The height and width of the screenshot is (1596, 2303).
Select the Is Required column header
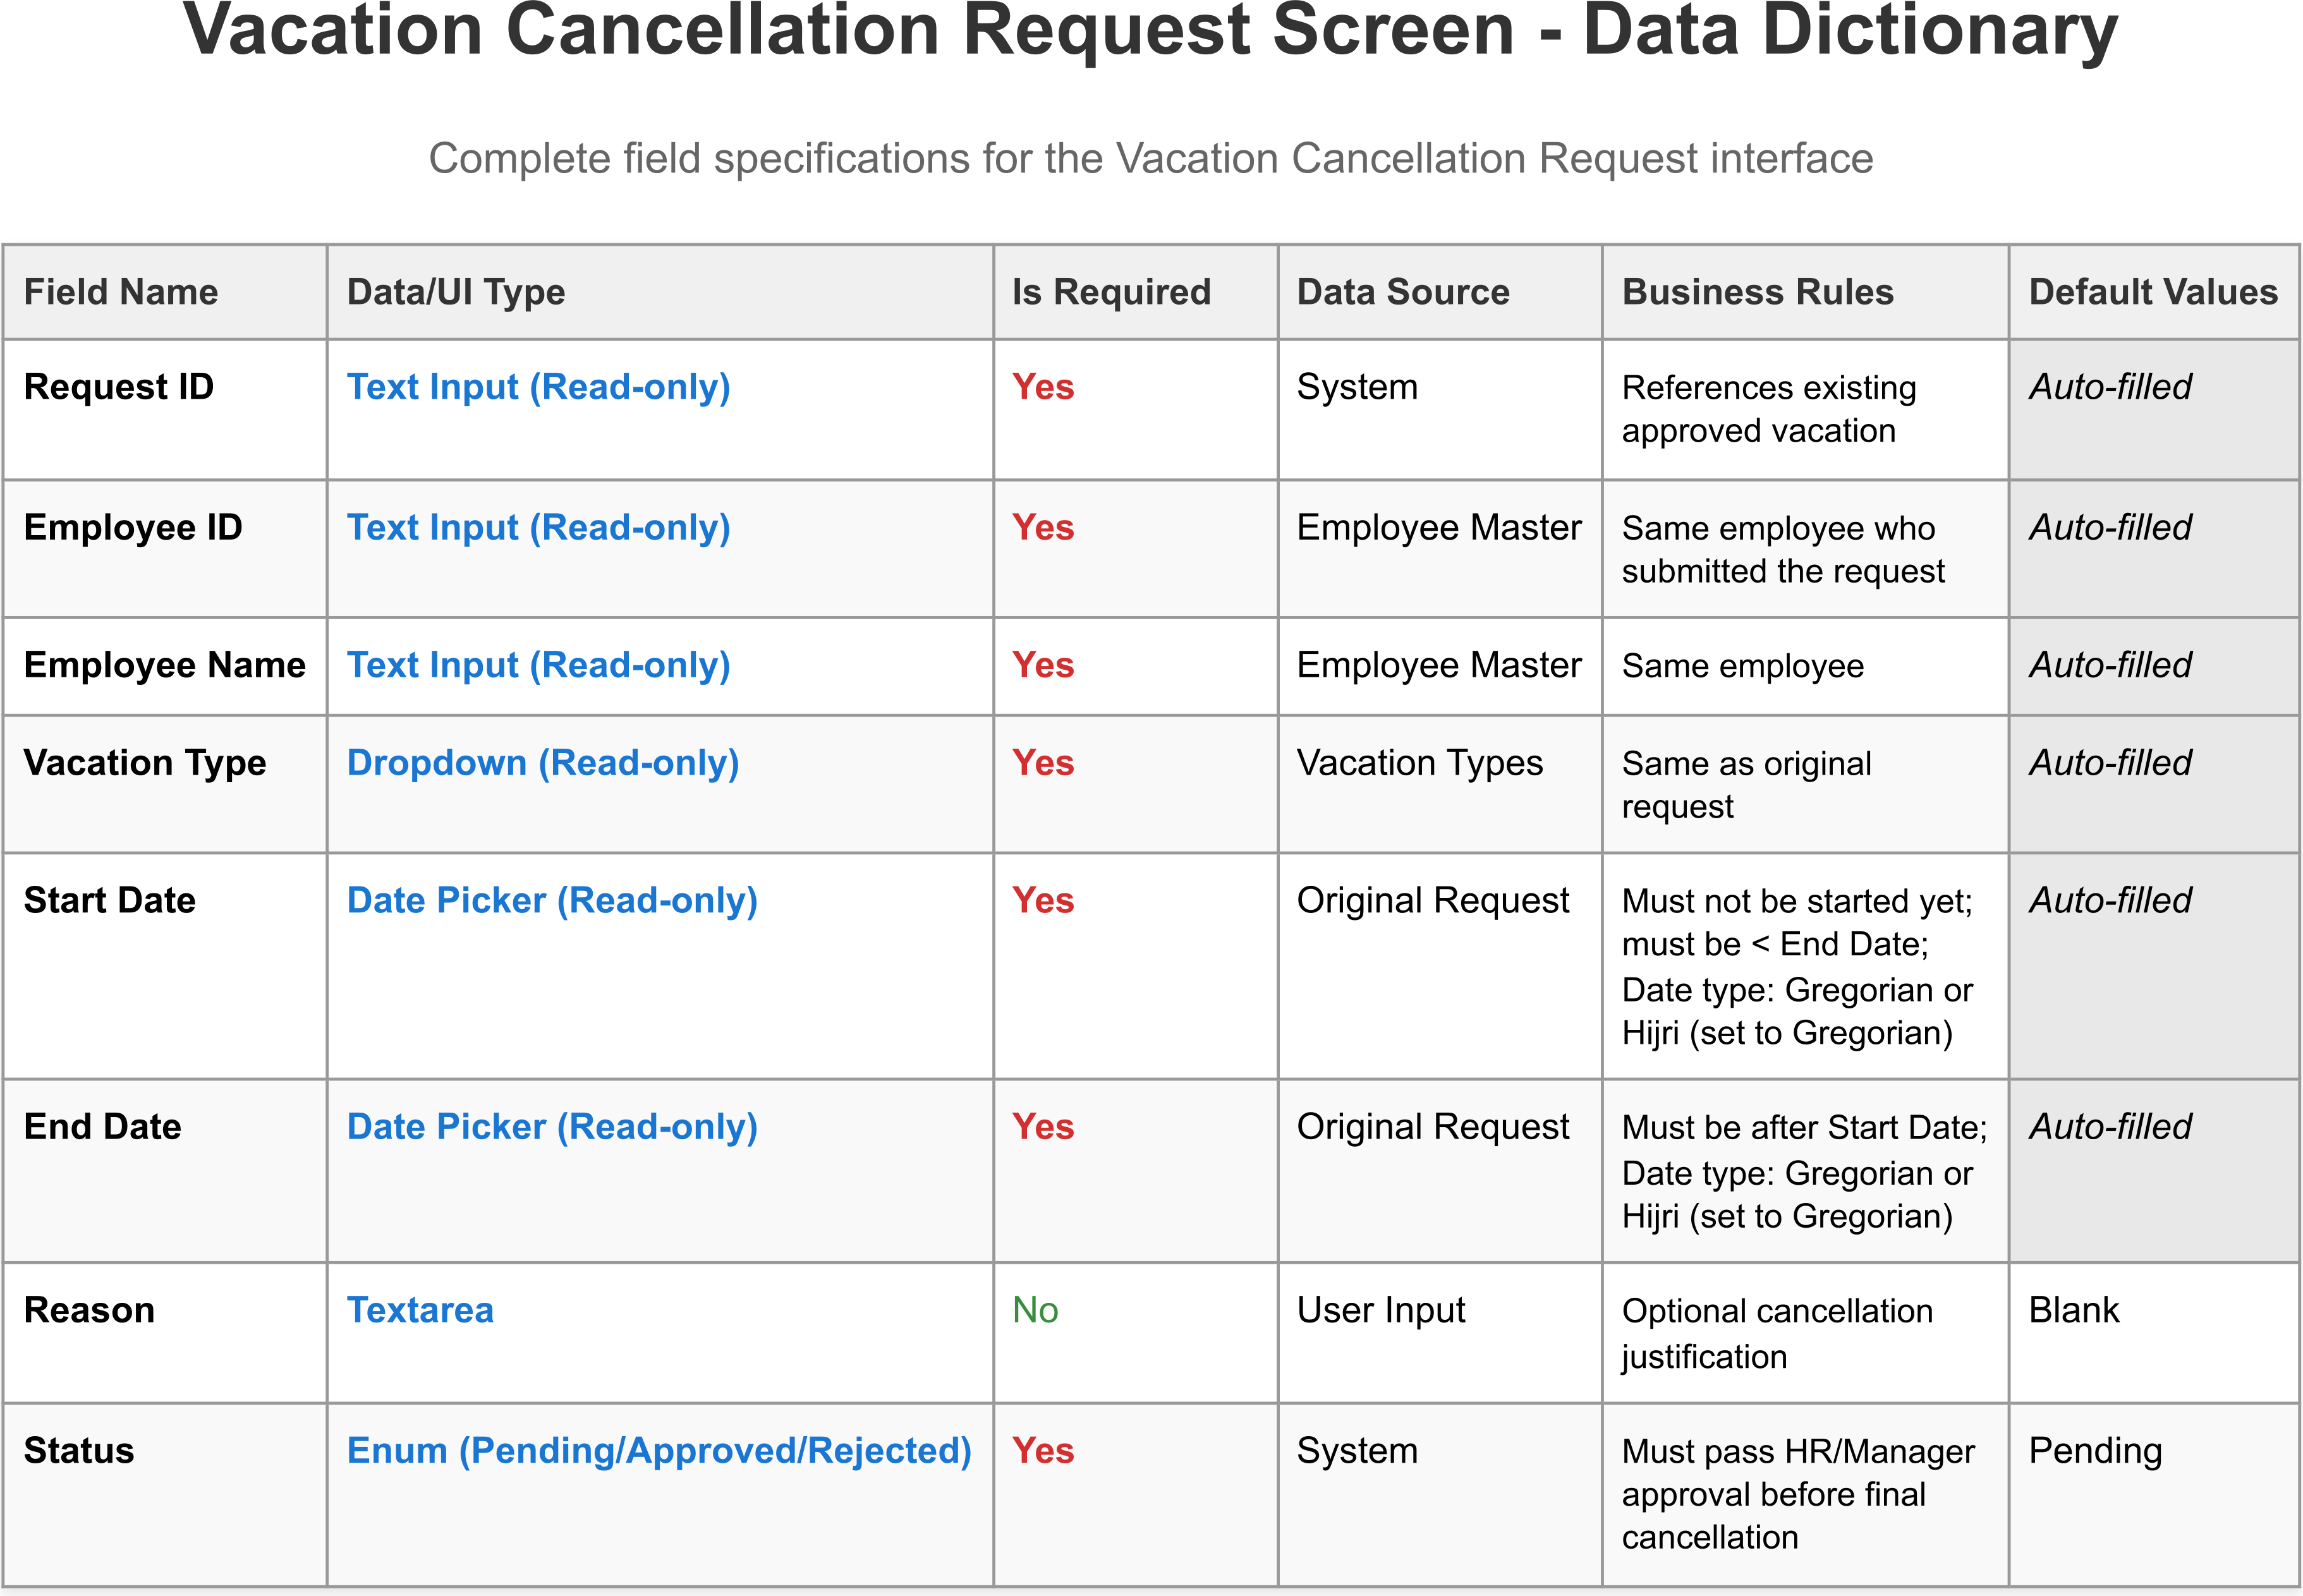pos(1110,292)
